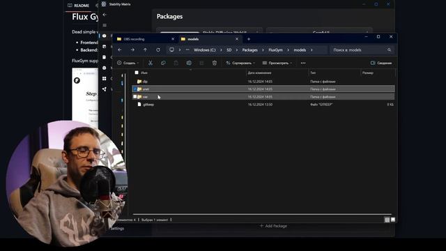
Task: Click the Paste icon in Explorer toolbar
Action: (176, 63)
